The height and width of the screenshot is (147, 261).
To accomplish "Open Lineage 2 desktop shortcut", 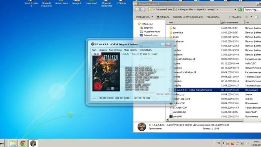I will pyautogui.click(x=77, y=2).
